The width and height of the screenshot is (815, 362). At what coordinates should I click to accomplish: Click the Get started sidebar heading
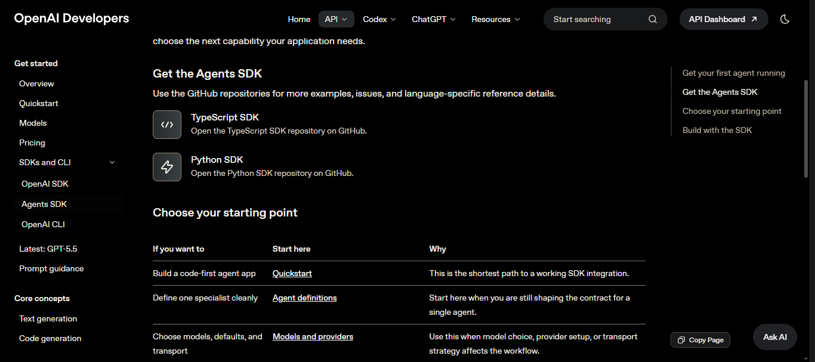coord(36,63)
